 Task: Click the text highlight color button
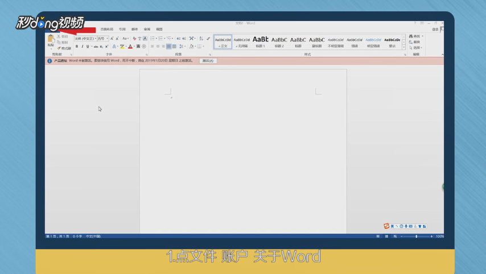pos(122,47)
